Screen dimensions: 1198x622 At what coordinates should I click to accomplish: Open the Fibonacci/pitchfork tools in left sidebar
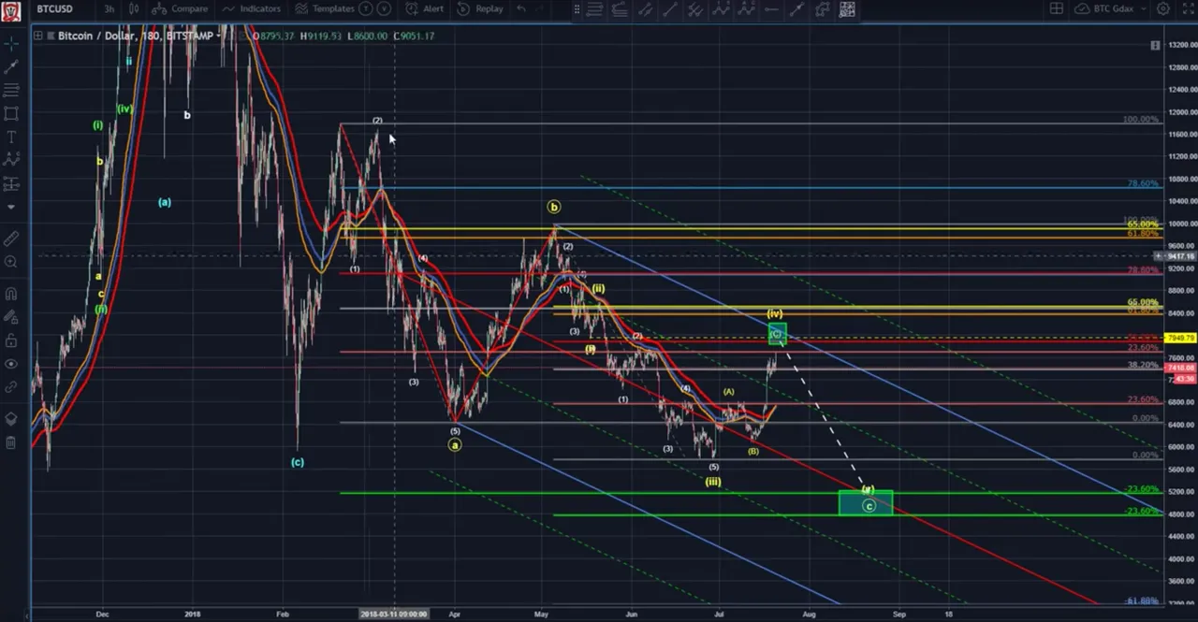[x=11, y=91]
